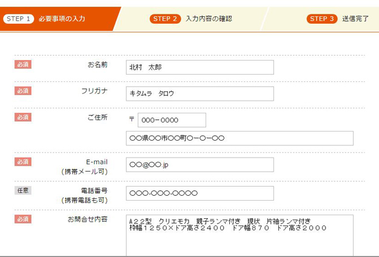Click the 必須 badge beside E-mail
379x257 pixels.
click(x=23, y=162)
